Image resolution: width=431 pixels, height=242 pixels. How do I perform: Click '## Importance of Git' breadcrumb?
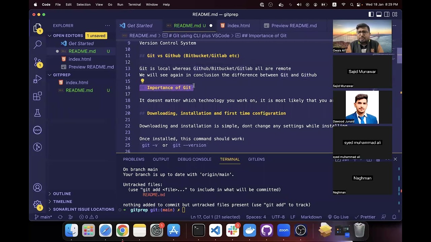coord(264,36)
